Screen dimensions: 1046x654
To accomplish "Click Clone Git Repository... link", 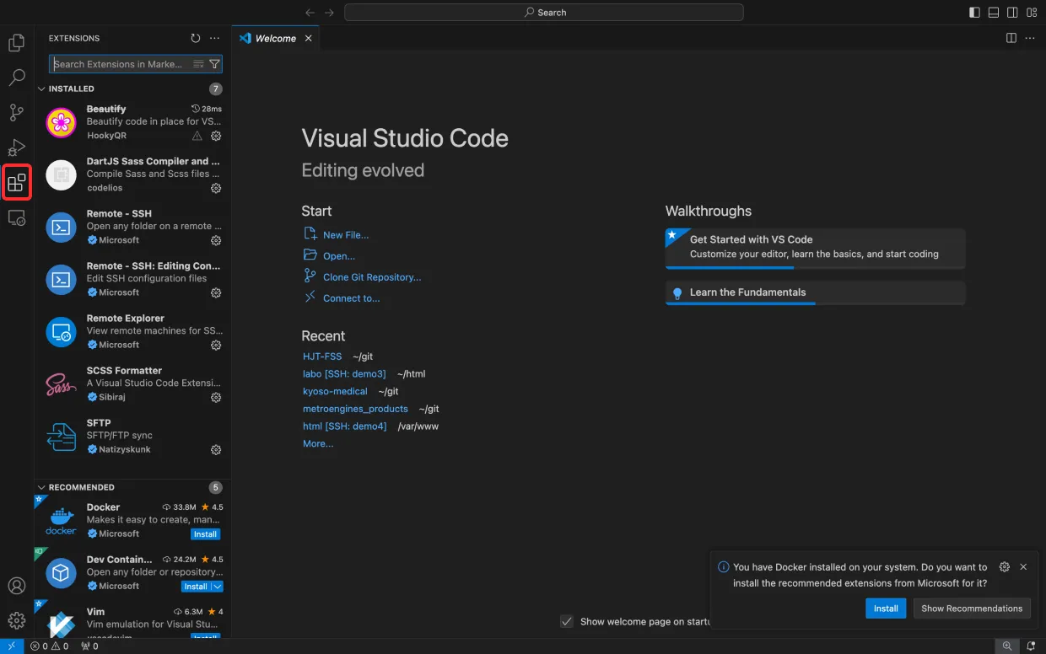I will [x=372, y=277].
